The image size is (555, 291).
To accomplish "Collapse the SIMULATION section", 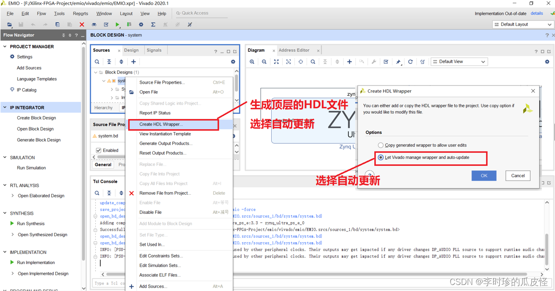I will [5, 158].
